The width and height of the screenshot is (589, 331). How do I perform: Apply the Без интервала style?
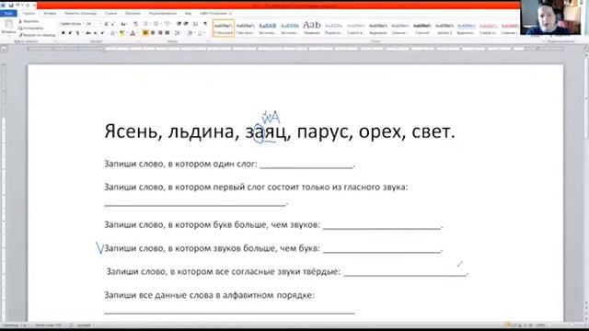pyautogui.click(x=246, y=29)
